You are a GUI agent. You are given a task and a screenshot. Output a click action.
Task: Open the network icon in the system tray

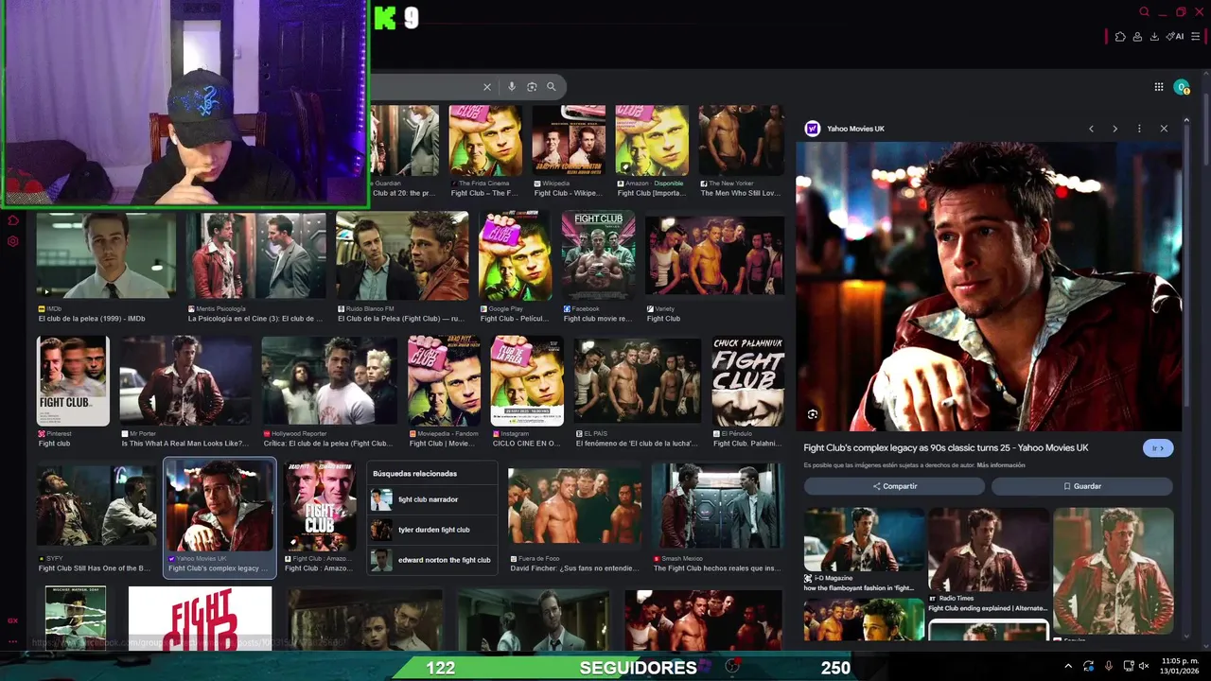click(x=1129, y=666)
